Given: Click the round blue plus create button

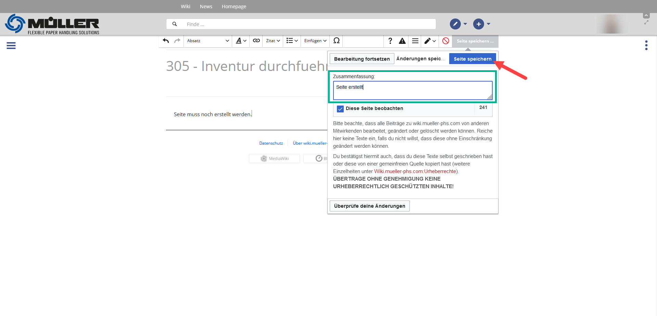Looking at the screenshot, I should coord(478,24).
